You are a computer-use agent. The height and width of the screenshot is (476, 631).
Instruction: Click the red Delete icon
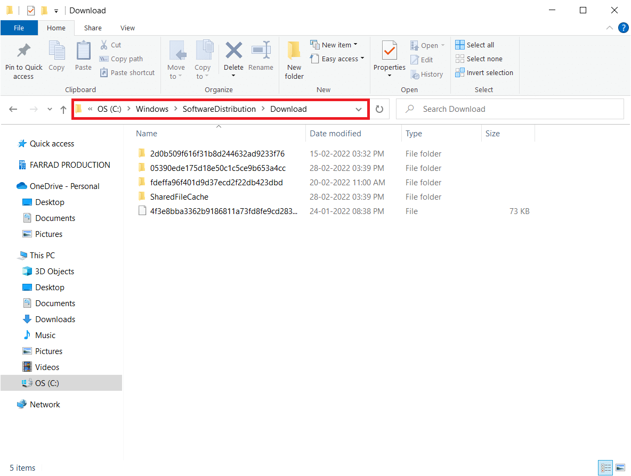click(233, 51)
